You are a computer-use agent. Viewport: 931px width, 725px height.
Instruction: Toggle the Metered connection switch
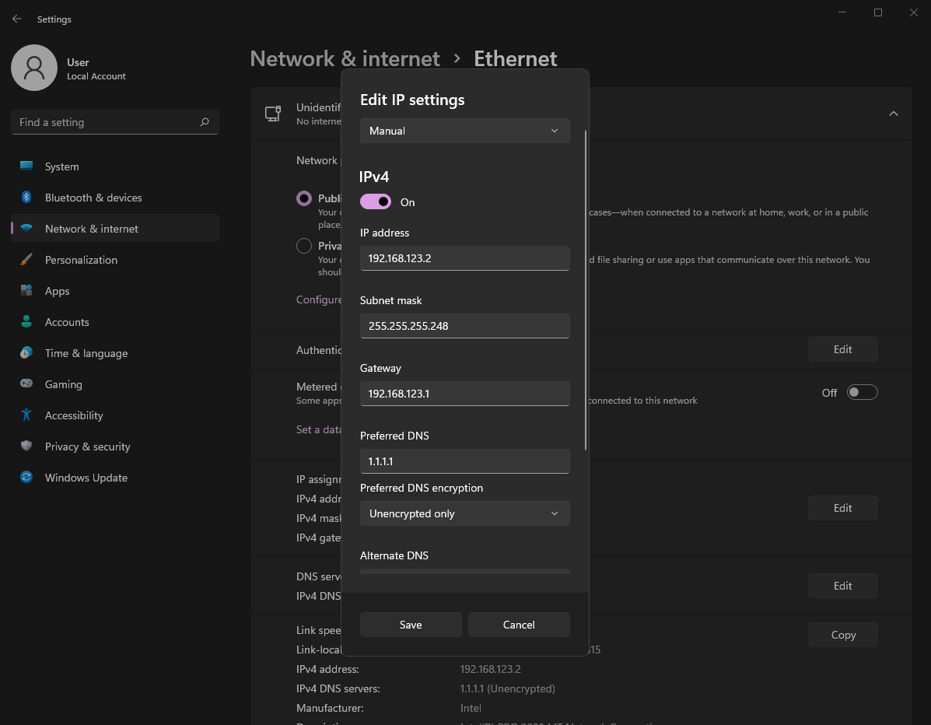pyautogui.click(x=862, y=392)
